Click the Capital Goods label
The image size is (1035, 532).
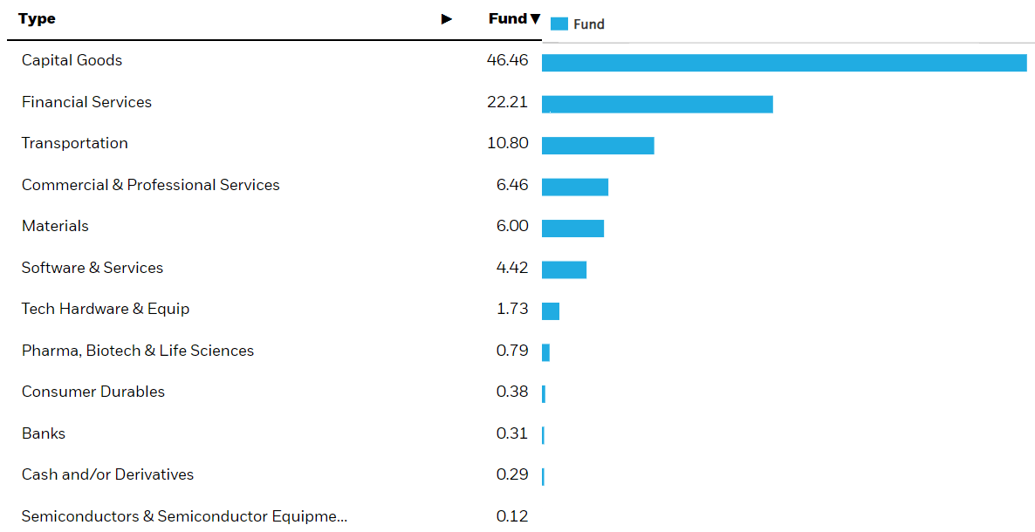click(x=72, y=60)
